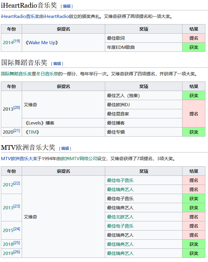Select the 结果 header of MTV table

pos(194,171)
